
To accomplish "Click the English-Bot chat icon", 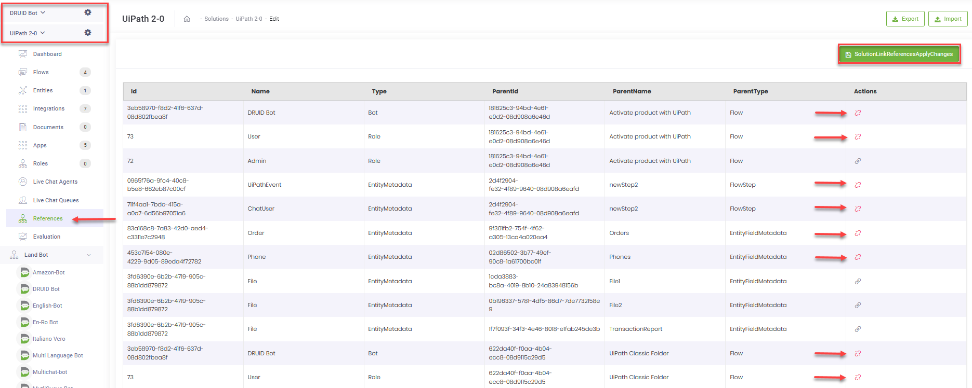I will tap(24, 306).
